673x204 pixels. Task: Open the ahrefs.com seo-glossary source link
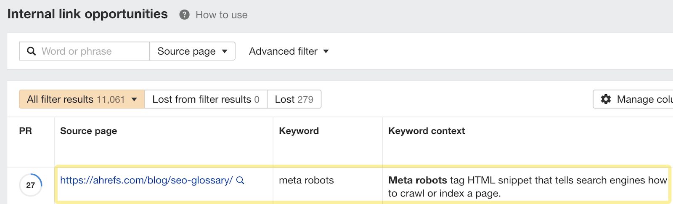(x=146, y=180)
